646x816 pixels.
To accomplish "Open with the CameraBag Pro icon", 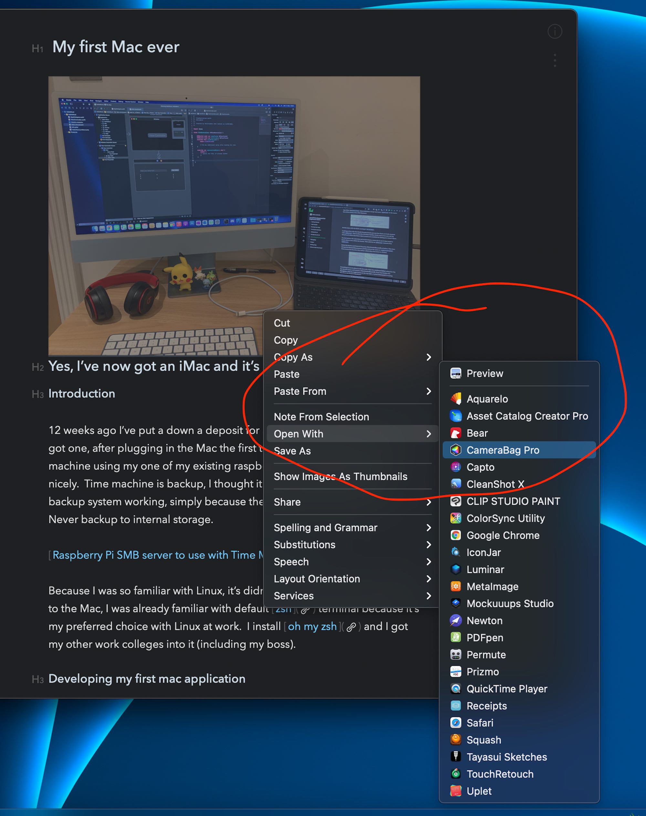I will coord(456,450).
